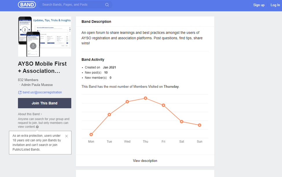This screenshot has height=177, width=282.
Task: Open the band cover image thumbnail
Action: pyautogui.click(x=45, y=36)
